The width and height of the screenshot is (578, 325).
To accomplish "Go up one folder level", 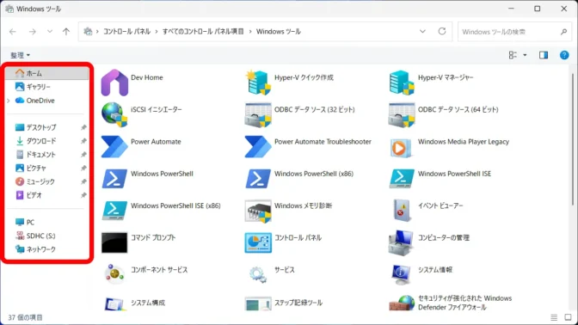I will point(66,32).
